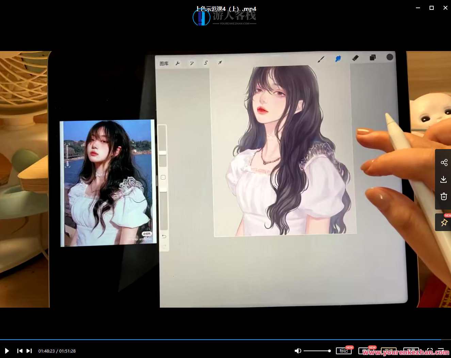The width and height of the screenshot is (451, 358).
Task: Click the download icon on right sidebar
Action: tap(444, 179)
